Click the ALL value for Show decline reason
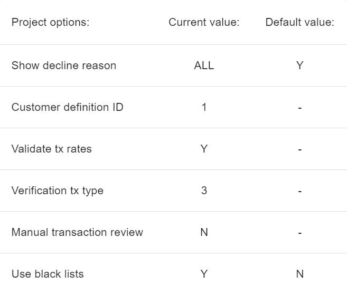Viewport: 347px width, 294px height. (x=204, y=65)
